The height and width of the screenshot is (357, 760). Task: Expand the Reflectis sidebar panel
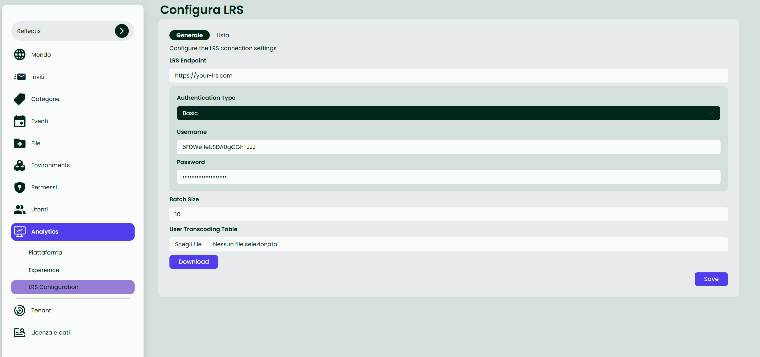122,31
